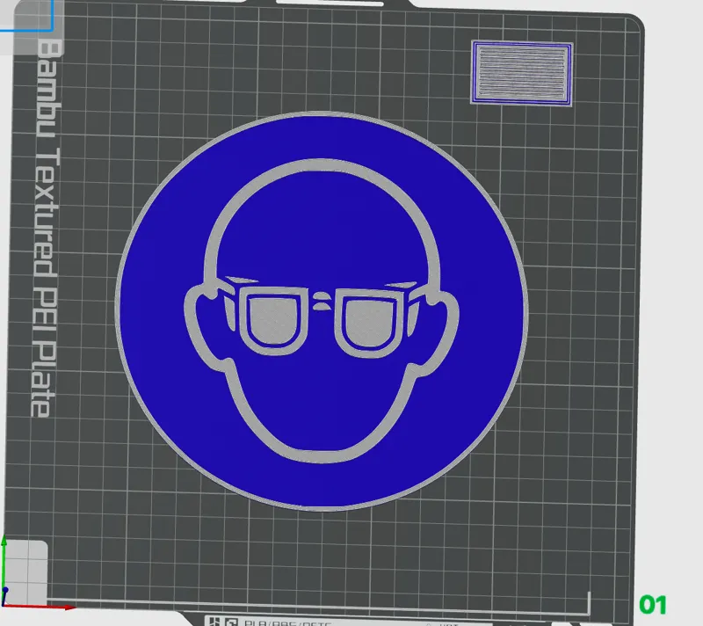Select the blue eye-protection sign model
The width and height of the screenshot is (703, 626).
click(x=322, y=310)
